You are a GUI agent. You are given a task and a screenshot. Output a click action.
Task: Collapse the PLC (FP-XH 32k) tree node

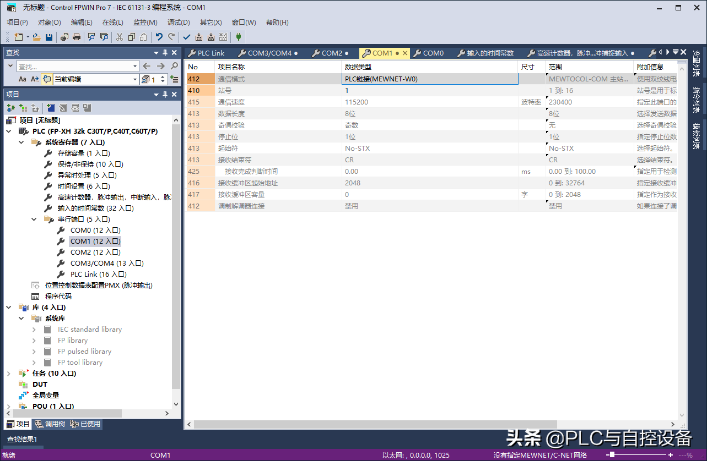[x=9, y=131]
